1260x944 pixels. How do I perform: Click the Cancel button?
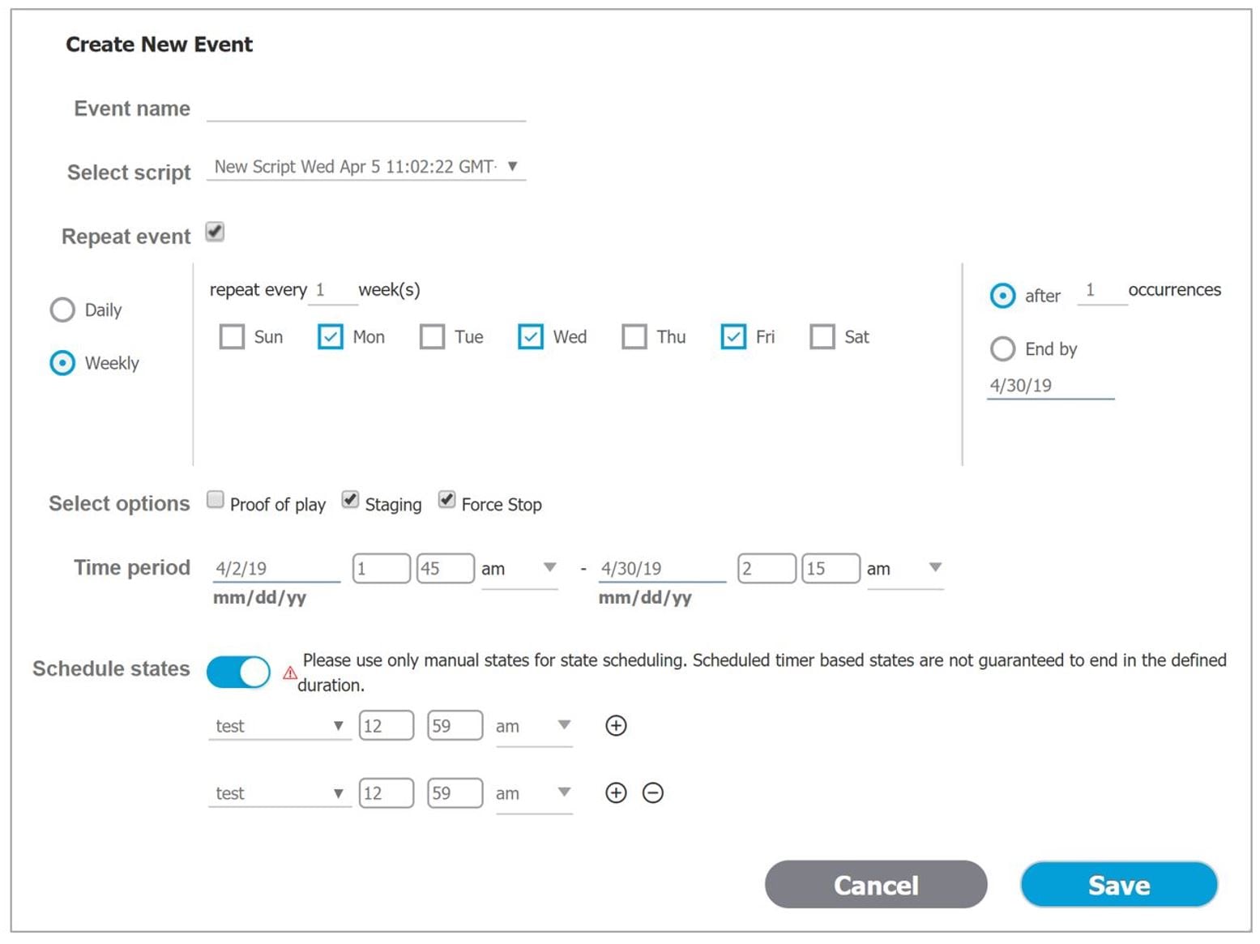(876, 885)
